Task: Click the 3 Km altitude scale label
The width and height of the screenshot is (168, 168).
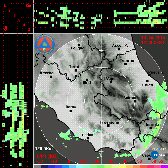Action: point(29,30)
